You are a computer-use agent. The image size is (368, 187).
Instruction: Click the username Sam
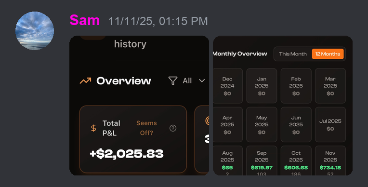point(85,20)
